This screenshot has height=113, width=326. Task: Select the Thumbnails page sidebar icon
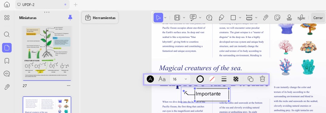(x=7, y=48)
